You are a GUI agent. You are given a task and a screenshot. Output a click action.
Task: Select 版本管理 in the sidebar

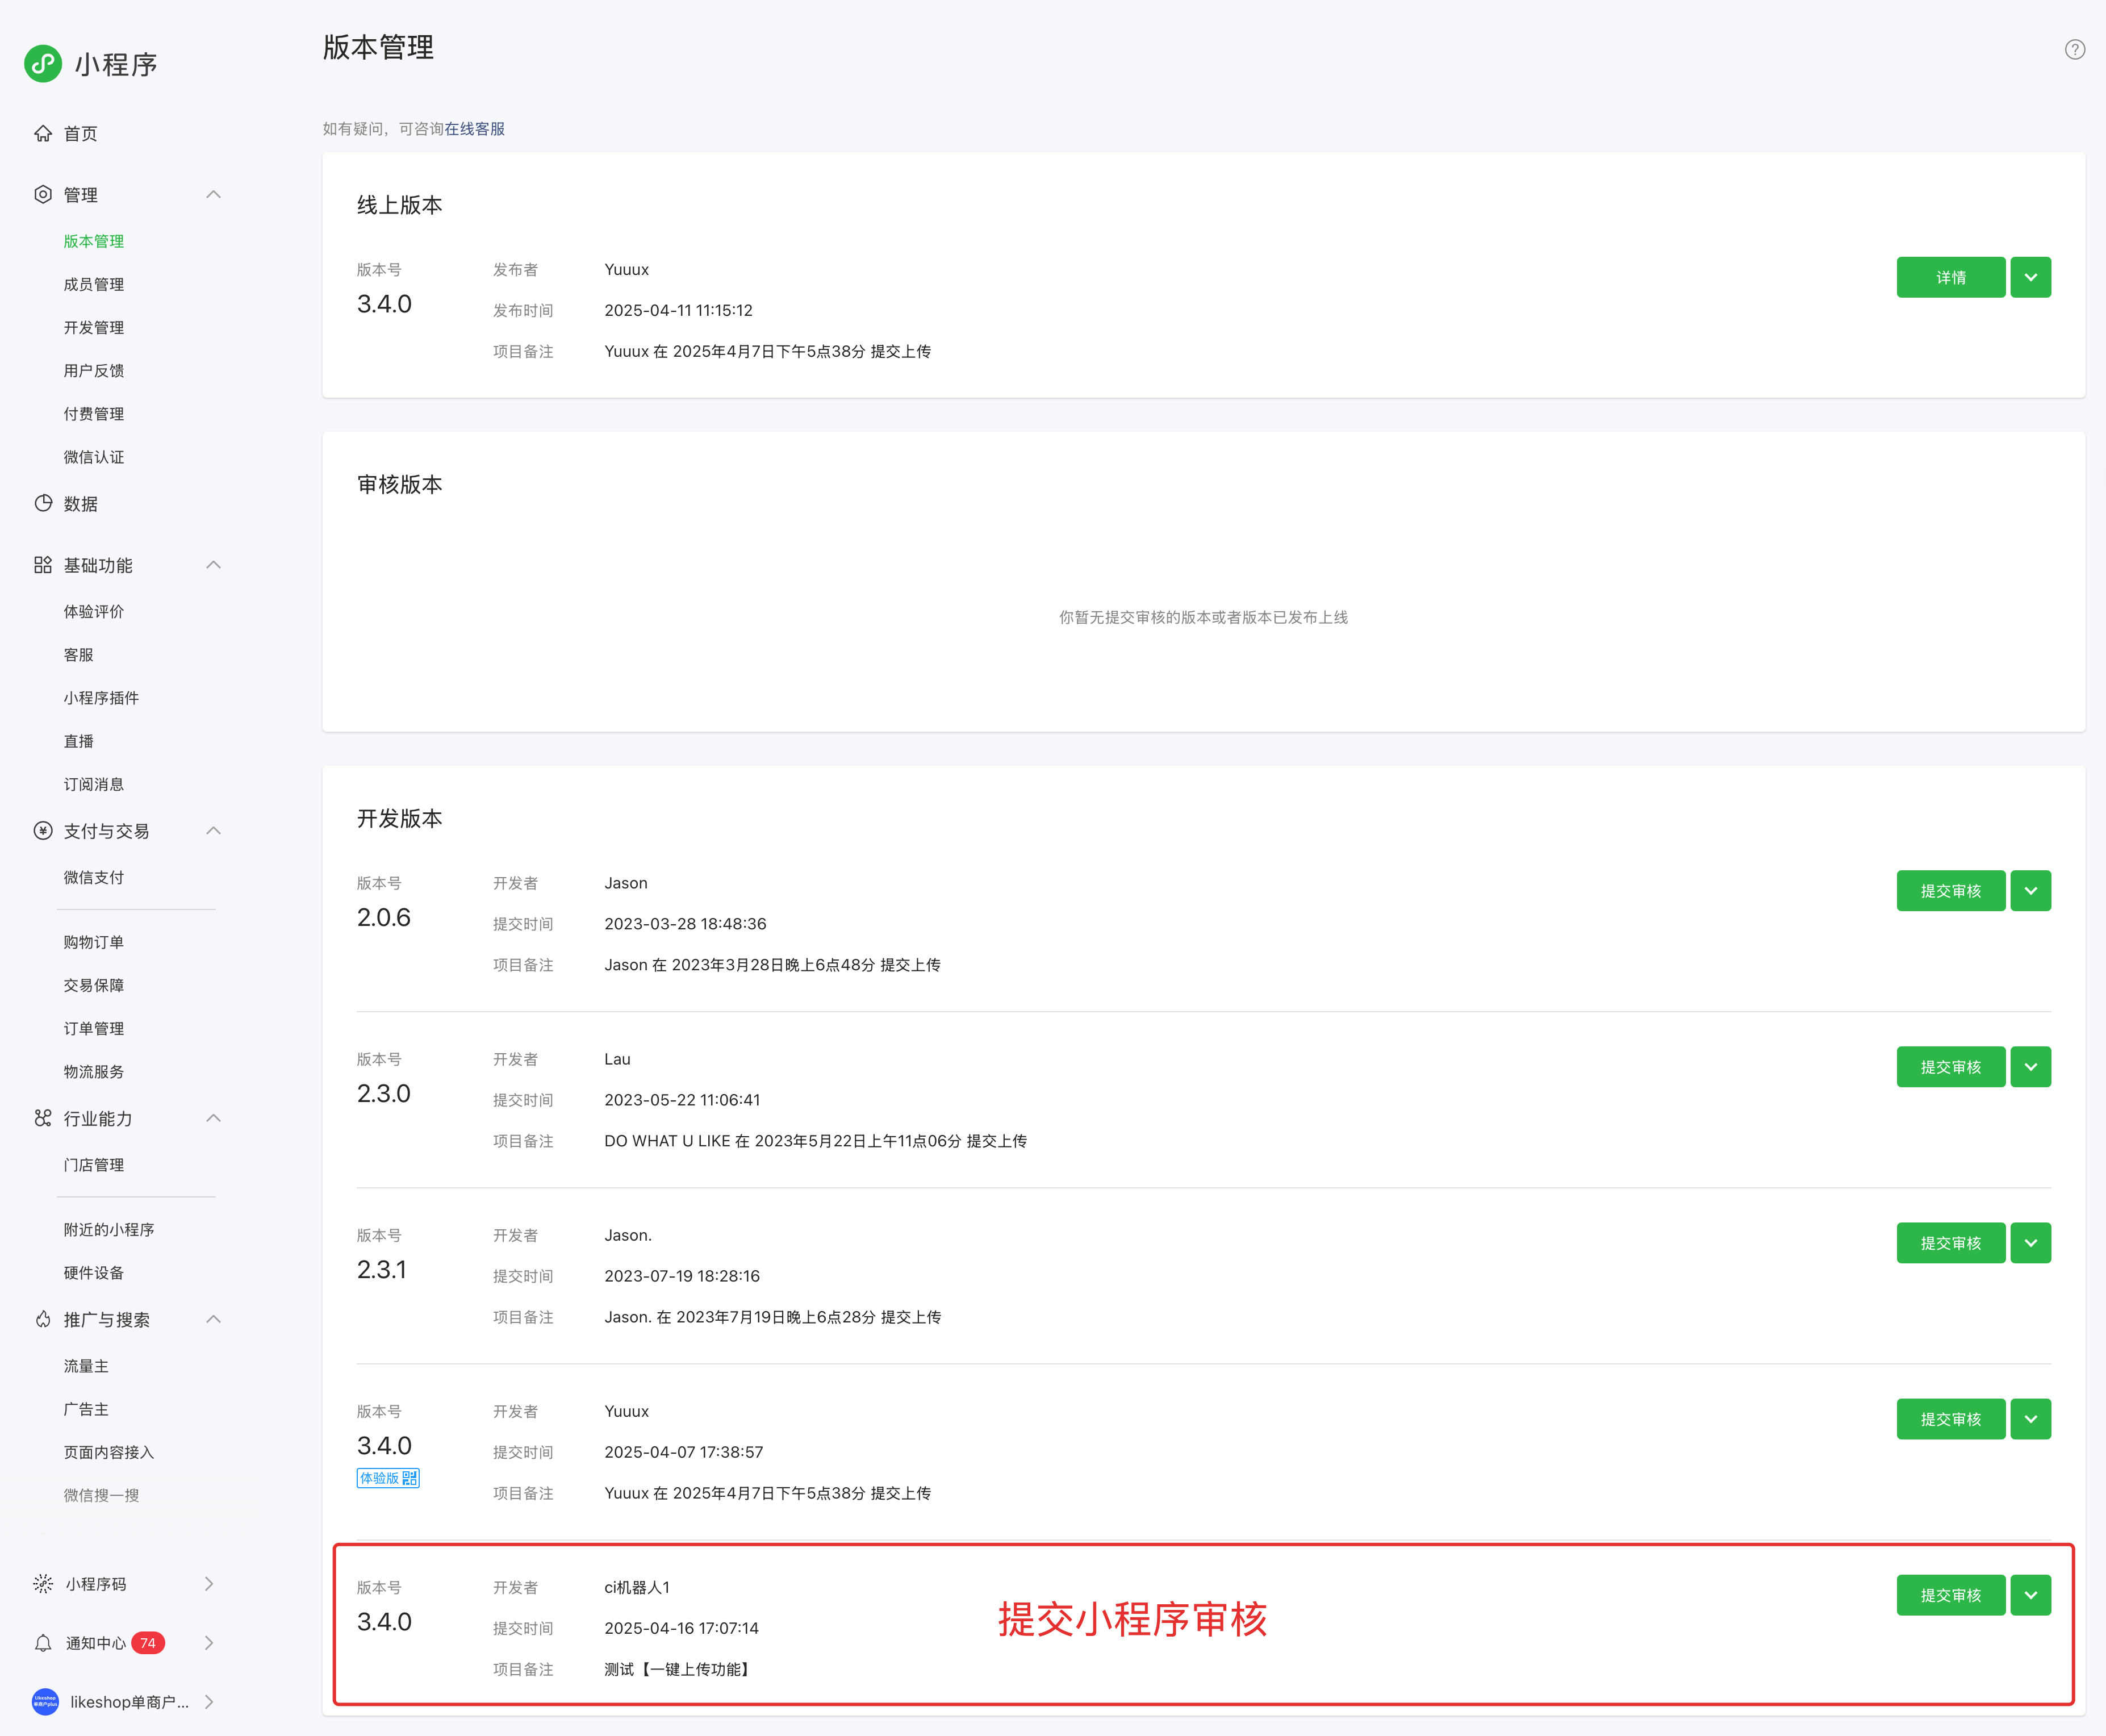click(94, 241)
